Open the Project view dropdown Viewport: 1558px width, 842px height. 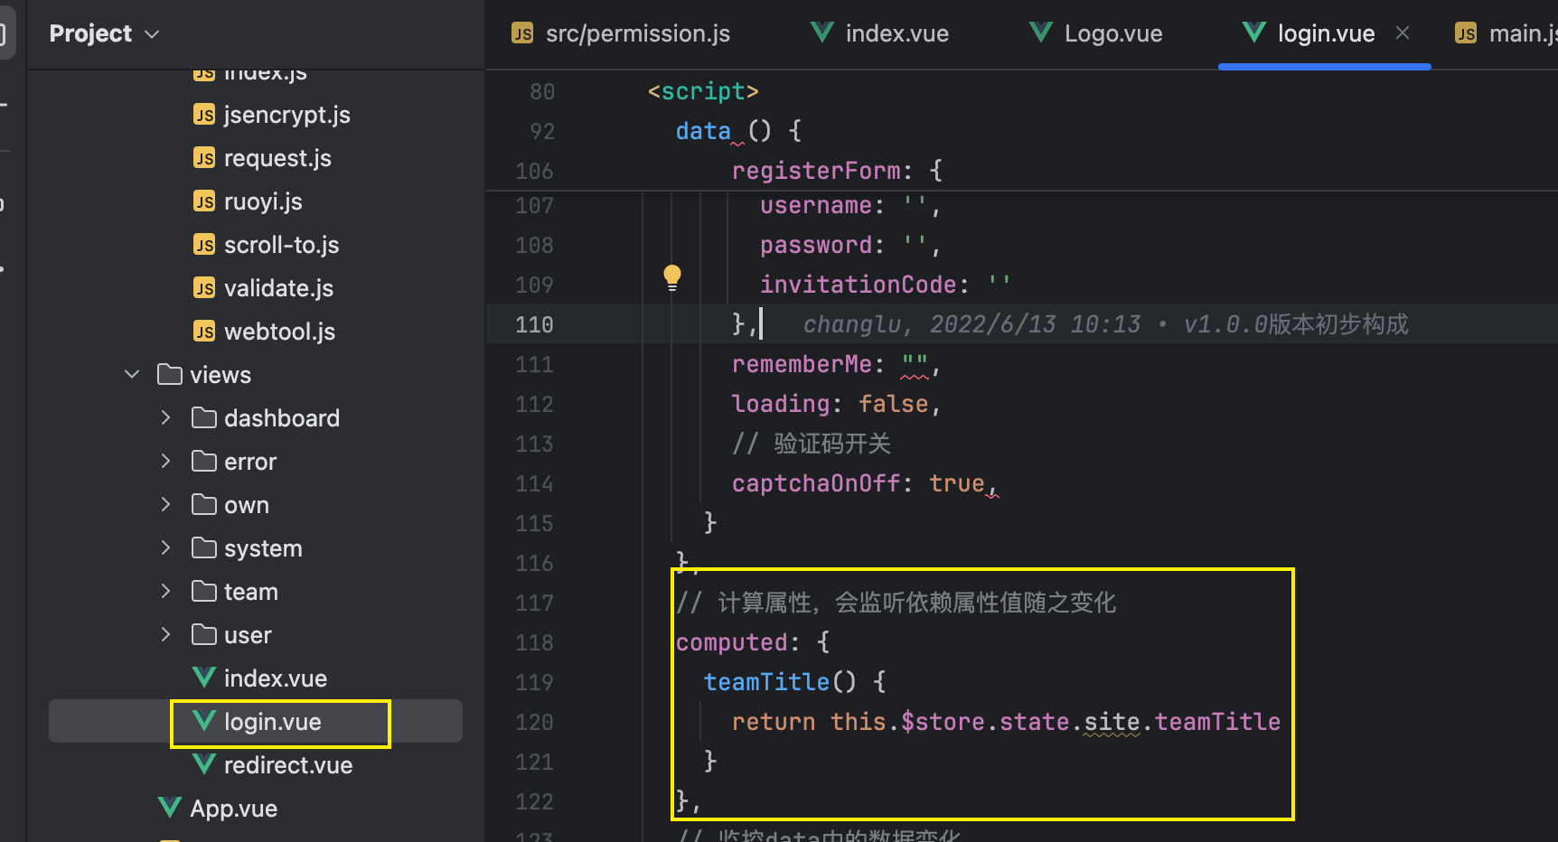click(105, 33)
